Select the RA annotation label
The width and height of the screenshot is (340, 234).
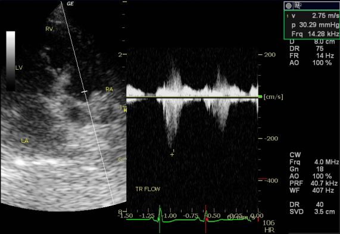(x=110, y=89)
